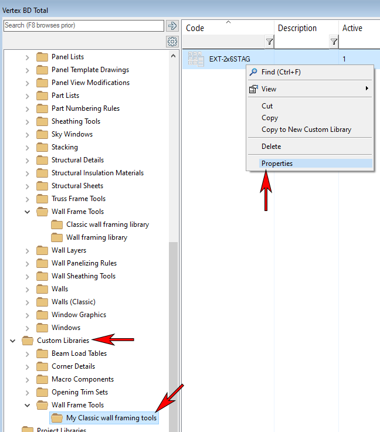Choose Find (Ctrl+F) from context menu
Viewport: 380px width, 432px height.
pyautogui.click(x=310, y=72)
